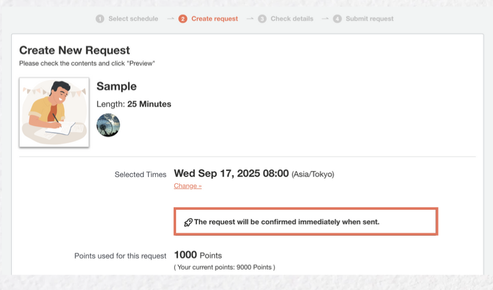The image size is (493, 290).
Task: Open the Ferris wheel tutor avatar
Action: pos(108,125)
